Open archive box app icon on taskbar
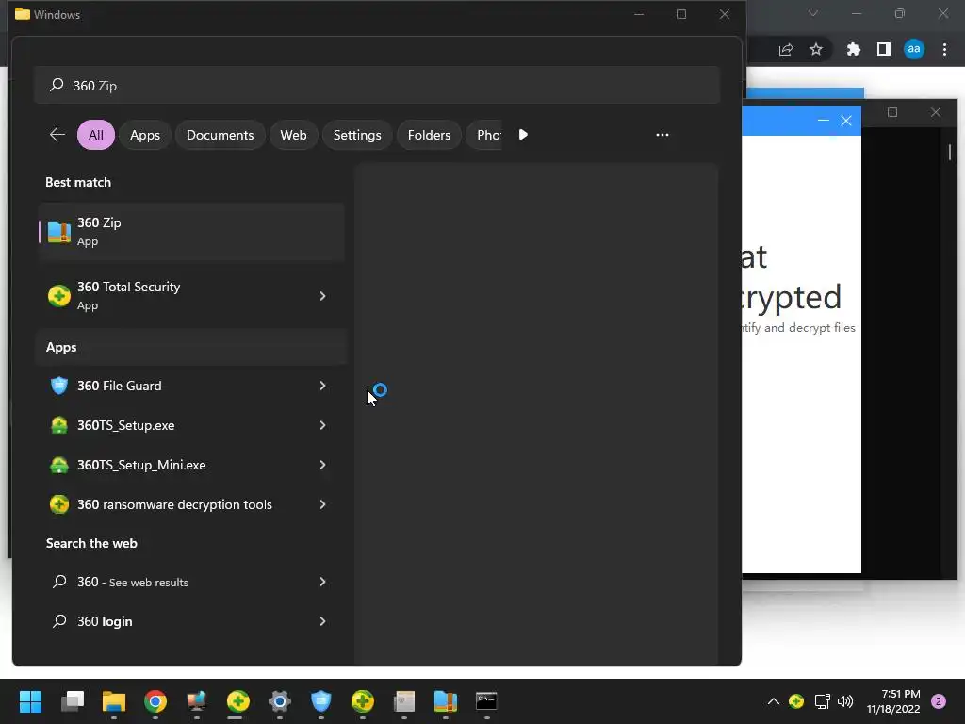 tap(403, 701)
